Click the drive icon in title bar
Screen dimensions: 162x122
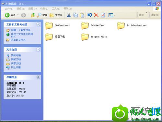3,4
